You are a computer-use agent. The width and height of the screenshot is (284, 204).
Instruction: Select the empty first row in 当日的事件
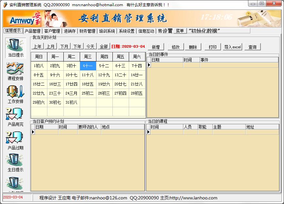pyautogui.click(x=213, y=65)
